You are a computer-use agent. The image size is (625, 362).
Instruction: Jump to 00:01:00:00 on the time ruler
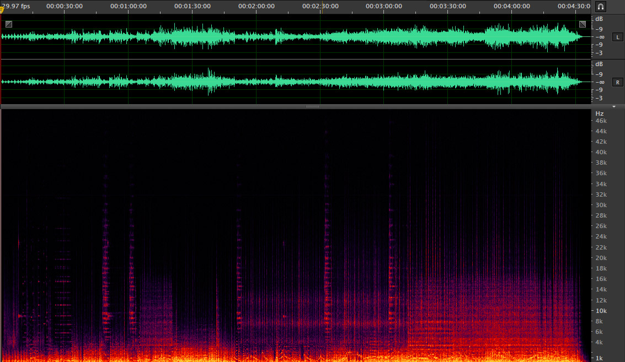point(129,7)
